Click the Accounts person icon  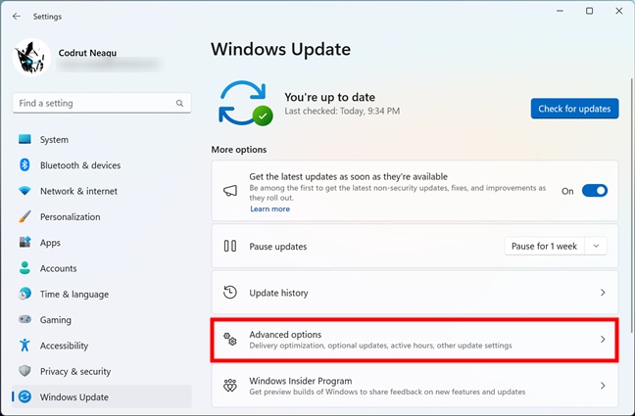(24, 268)
